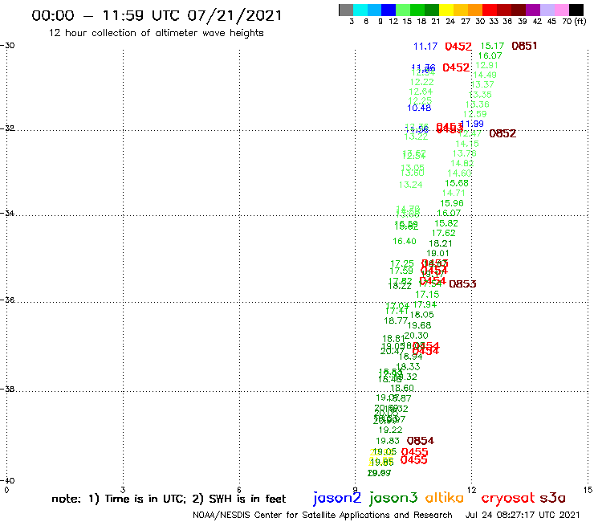
Task: Select the jason3 satellite legend label
Action: 393,498
